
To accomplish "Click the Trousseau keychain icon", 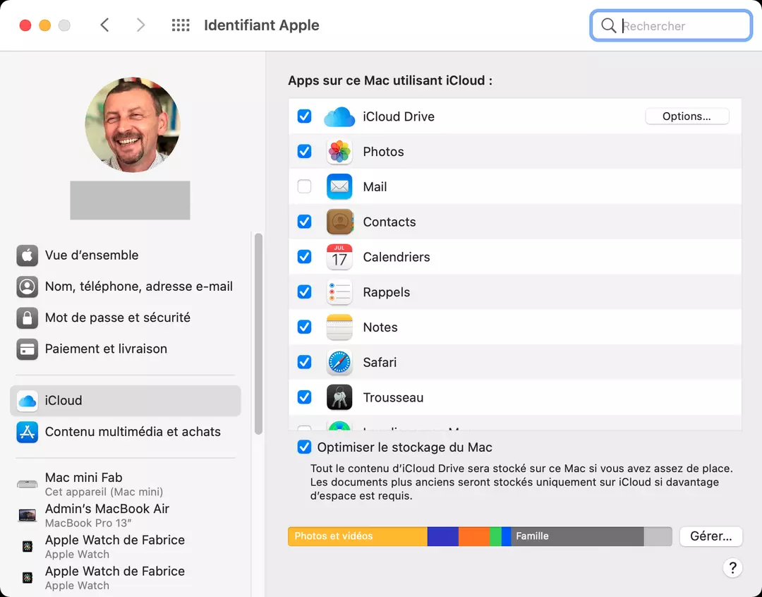I will point(339,397).
